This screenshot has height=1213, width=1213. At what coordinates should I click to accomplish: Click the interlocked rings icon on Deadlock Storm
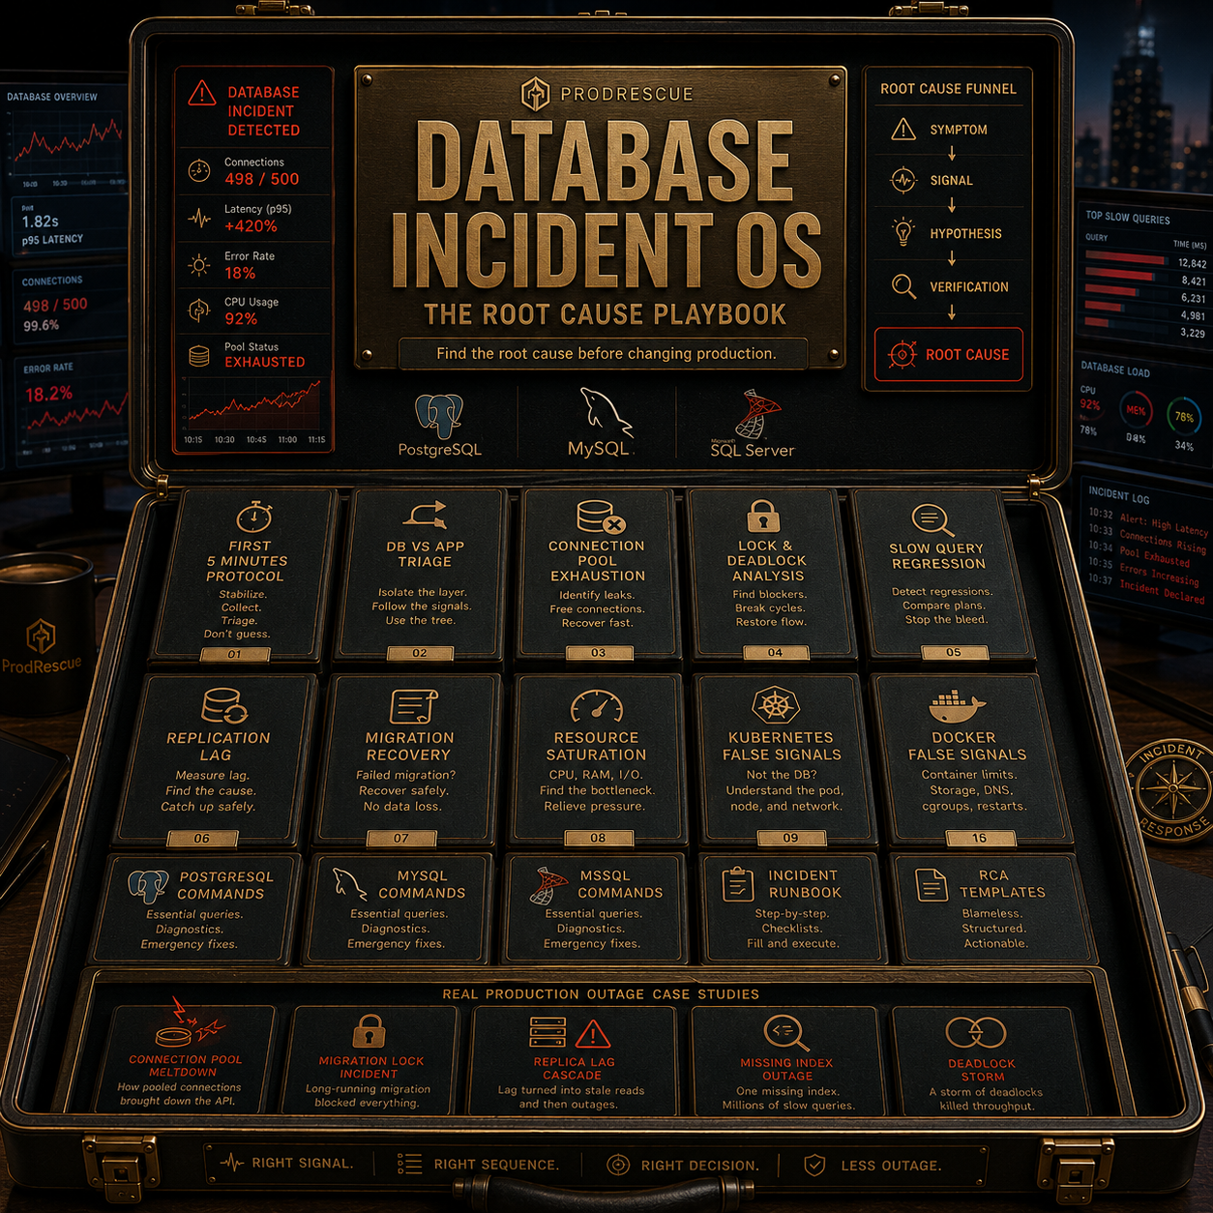(x=975, y=1033)
